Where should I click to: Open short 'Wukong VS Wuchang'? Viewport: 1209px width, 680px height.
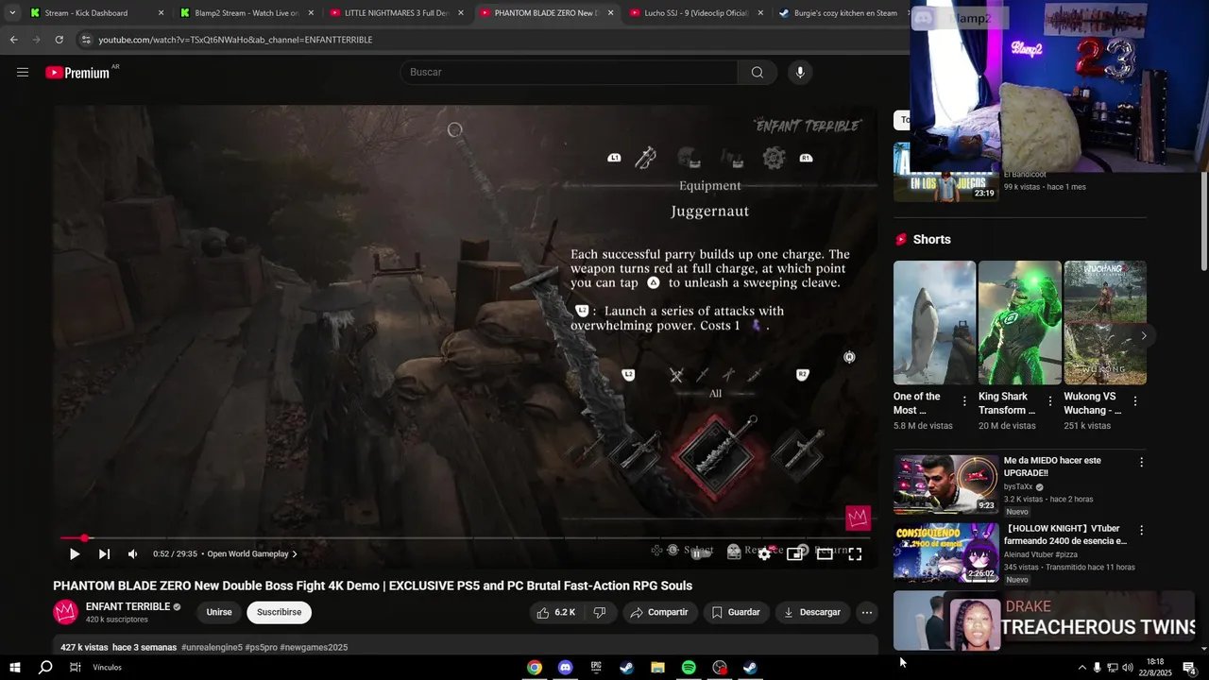pos(1104,323)
